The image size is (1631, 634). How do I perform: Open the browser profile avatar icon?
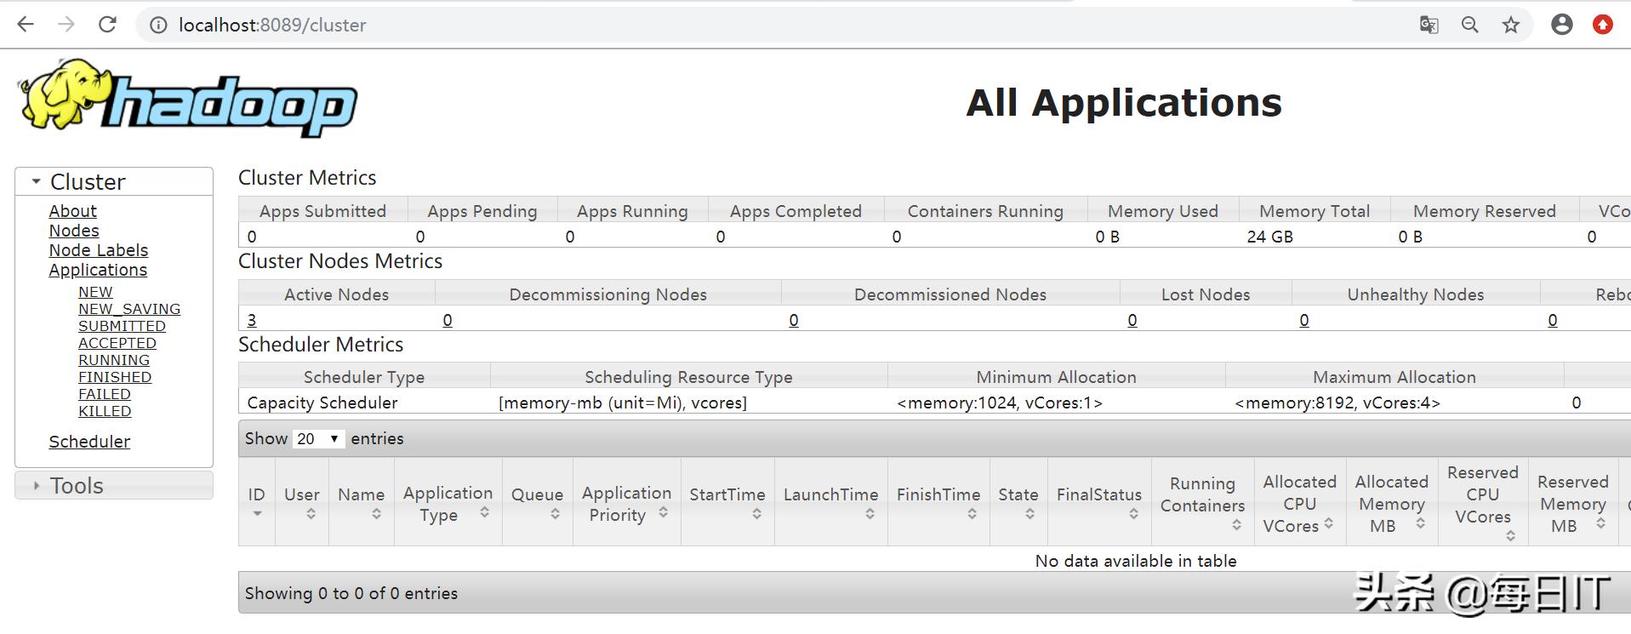tap(1562, 25)
